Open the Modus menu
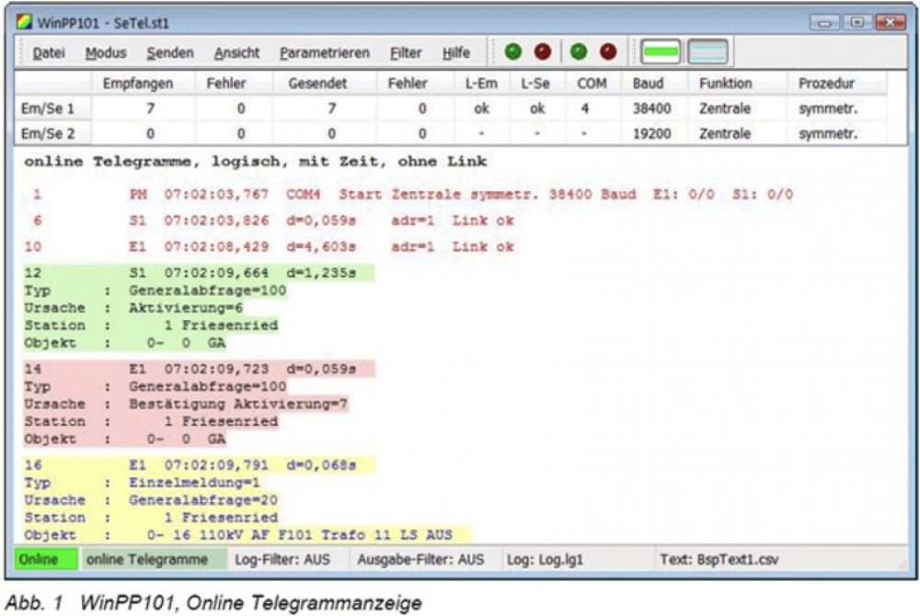Viewport: 920px width, 616px height. [x=106, y=53]
